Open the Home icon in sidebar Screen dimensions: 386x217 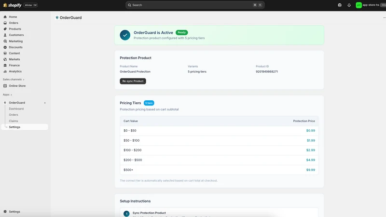click(x=5, y=17)
